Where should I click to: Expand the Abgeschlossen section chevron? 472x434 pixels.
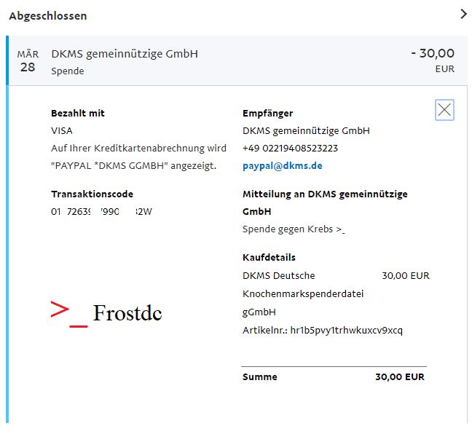(463, 14)
